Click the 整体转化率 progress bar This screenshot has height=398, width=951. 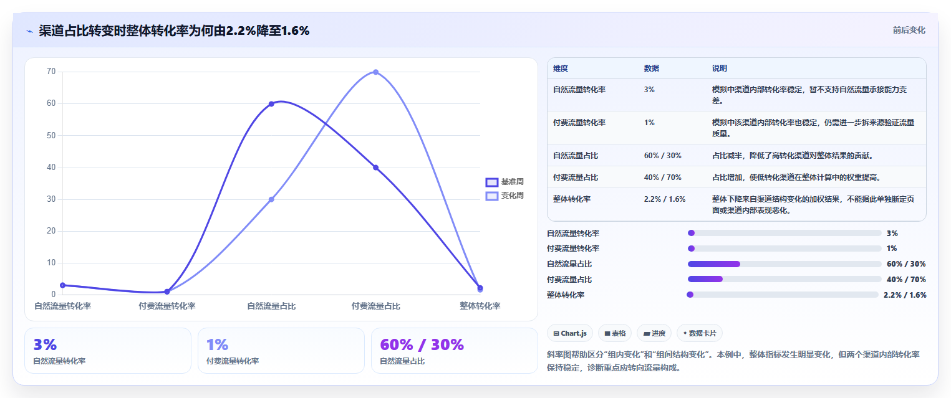pos(782,295)
